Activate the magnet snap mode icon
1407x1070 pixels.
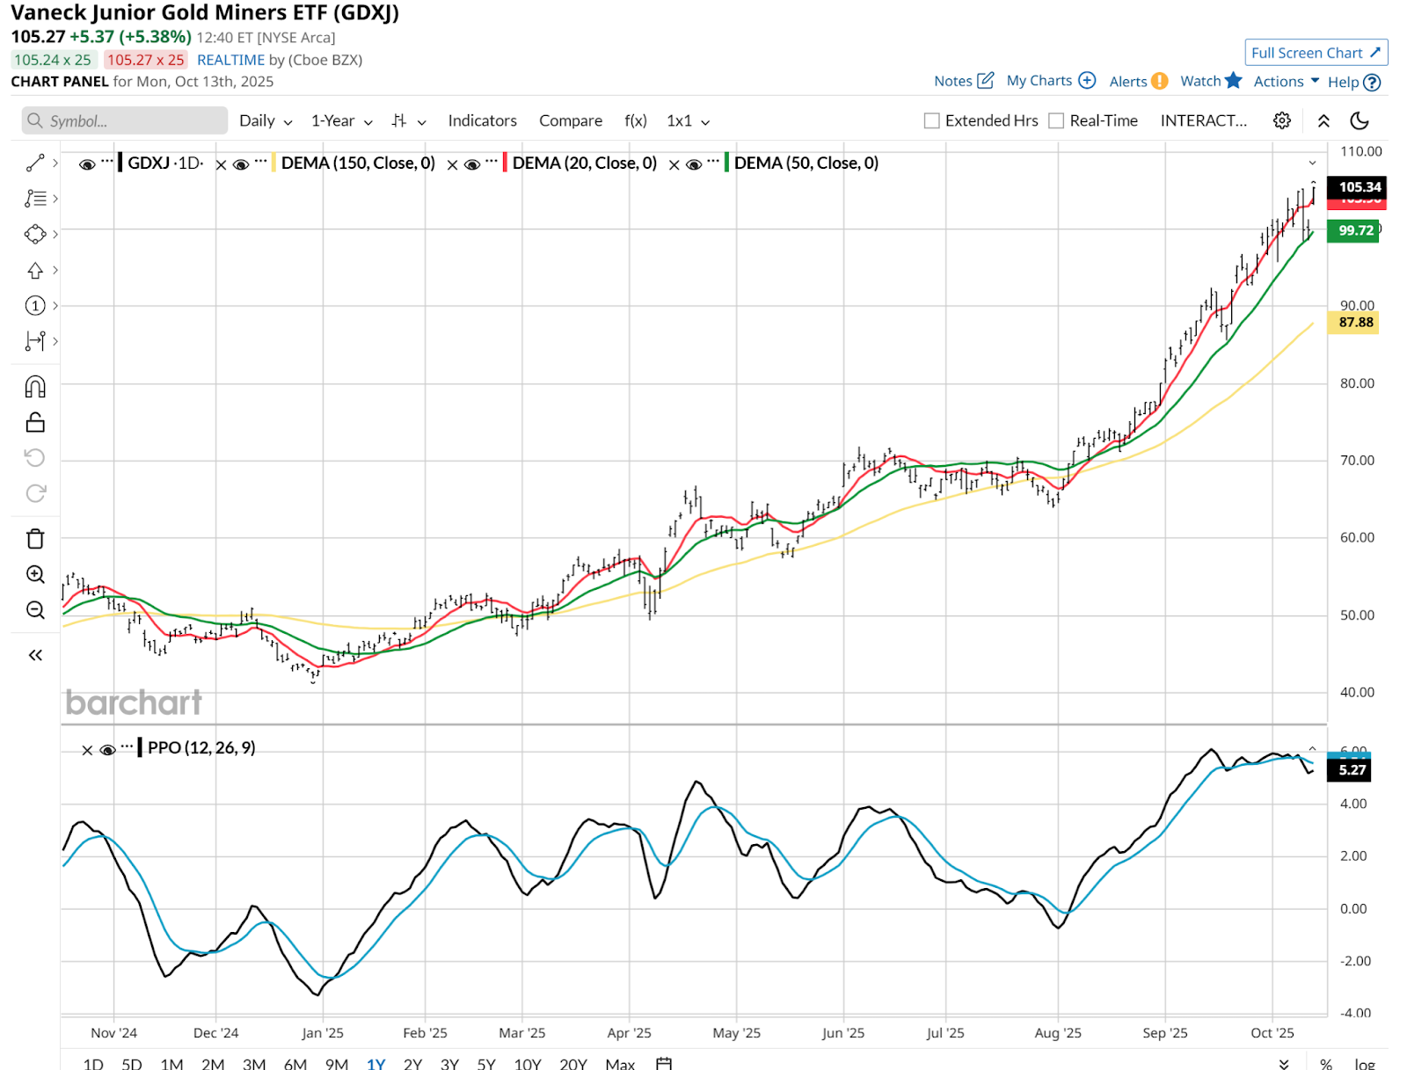point(35,387)
